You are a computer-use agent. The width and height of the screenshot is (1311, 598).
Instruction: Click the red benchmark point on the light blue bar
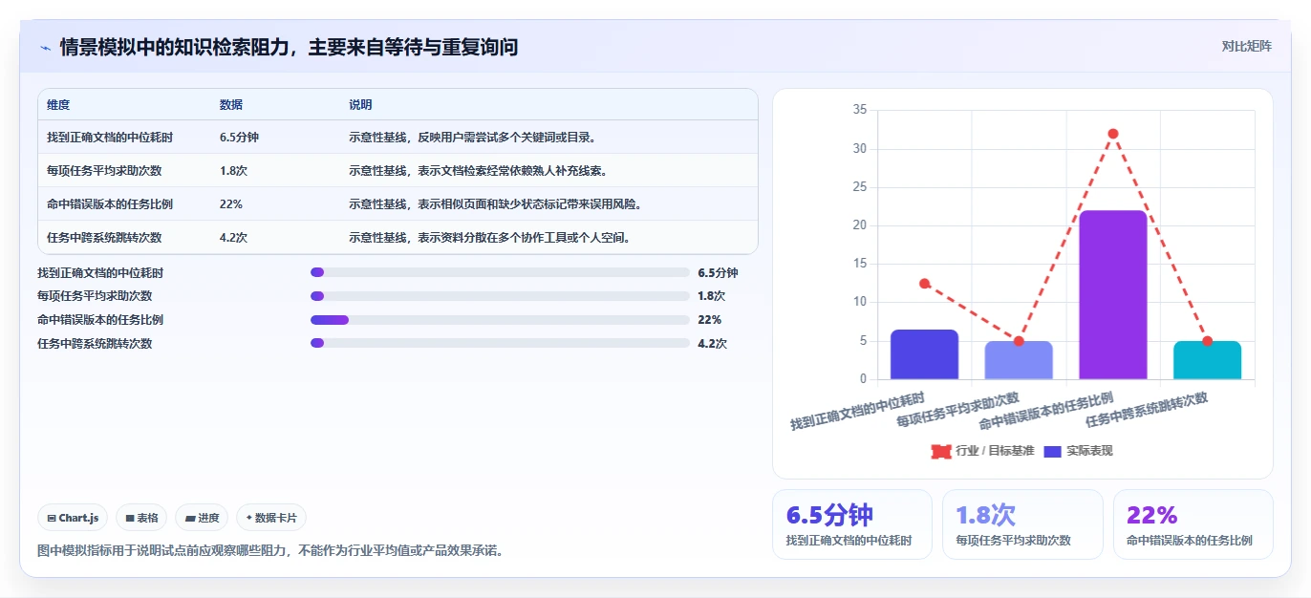(x=1019, y=341)
